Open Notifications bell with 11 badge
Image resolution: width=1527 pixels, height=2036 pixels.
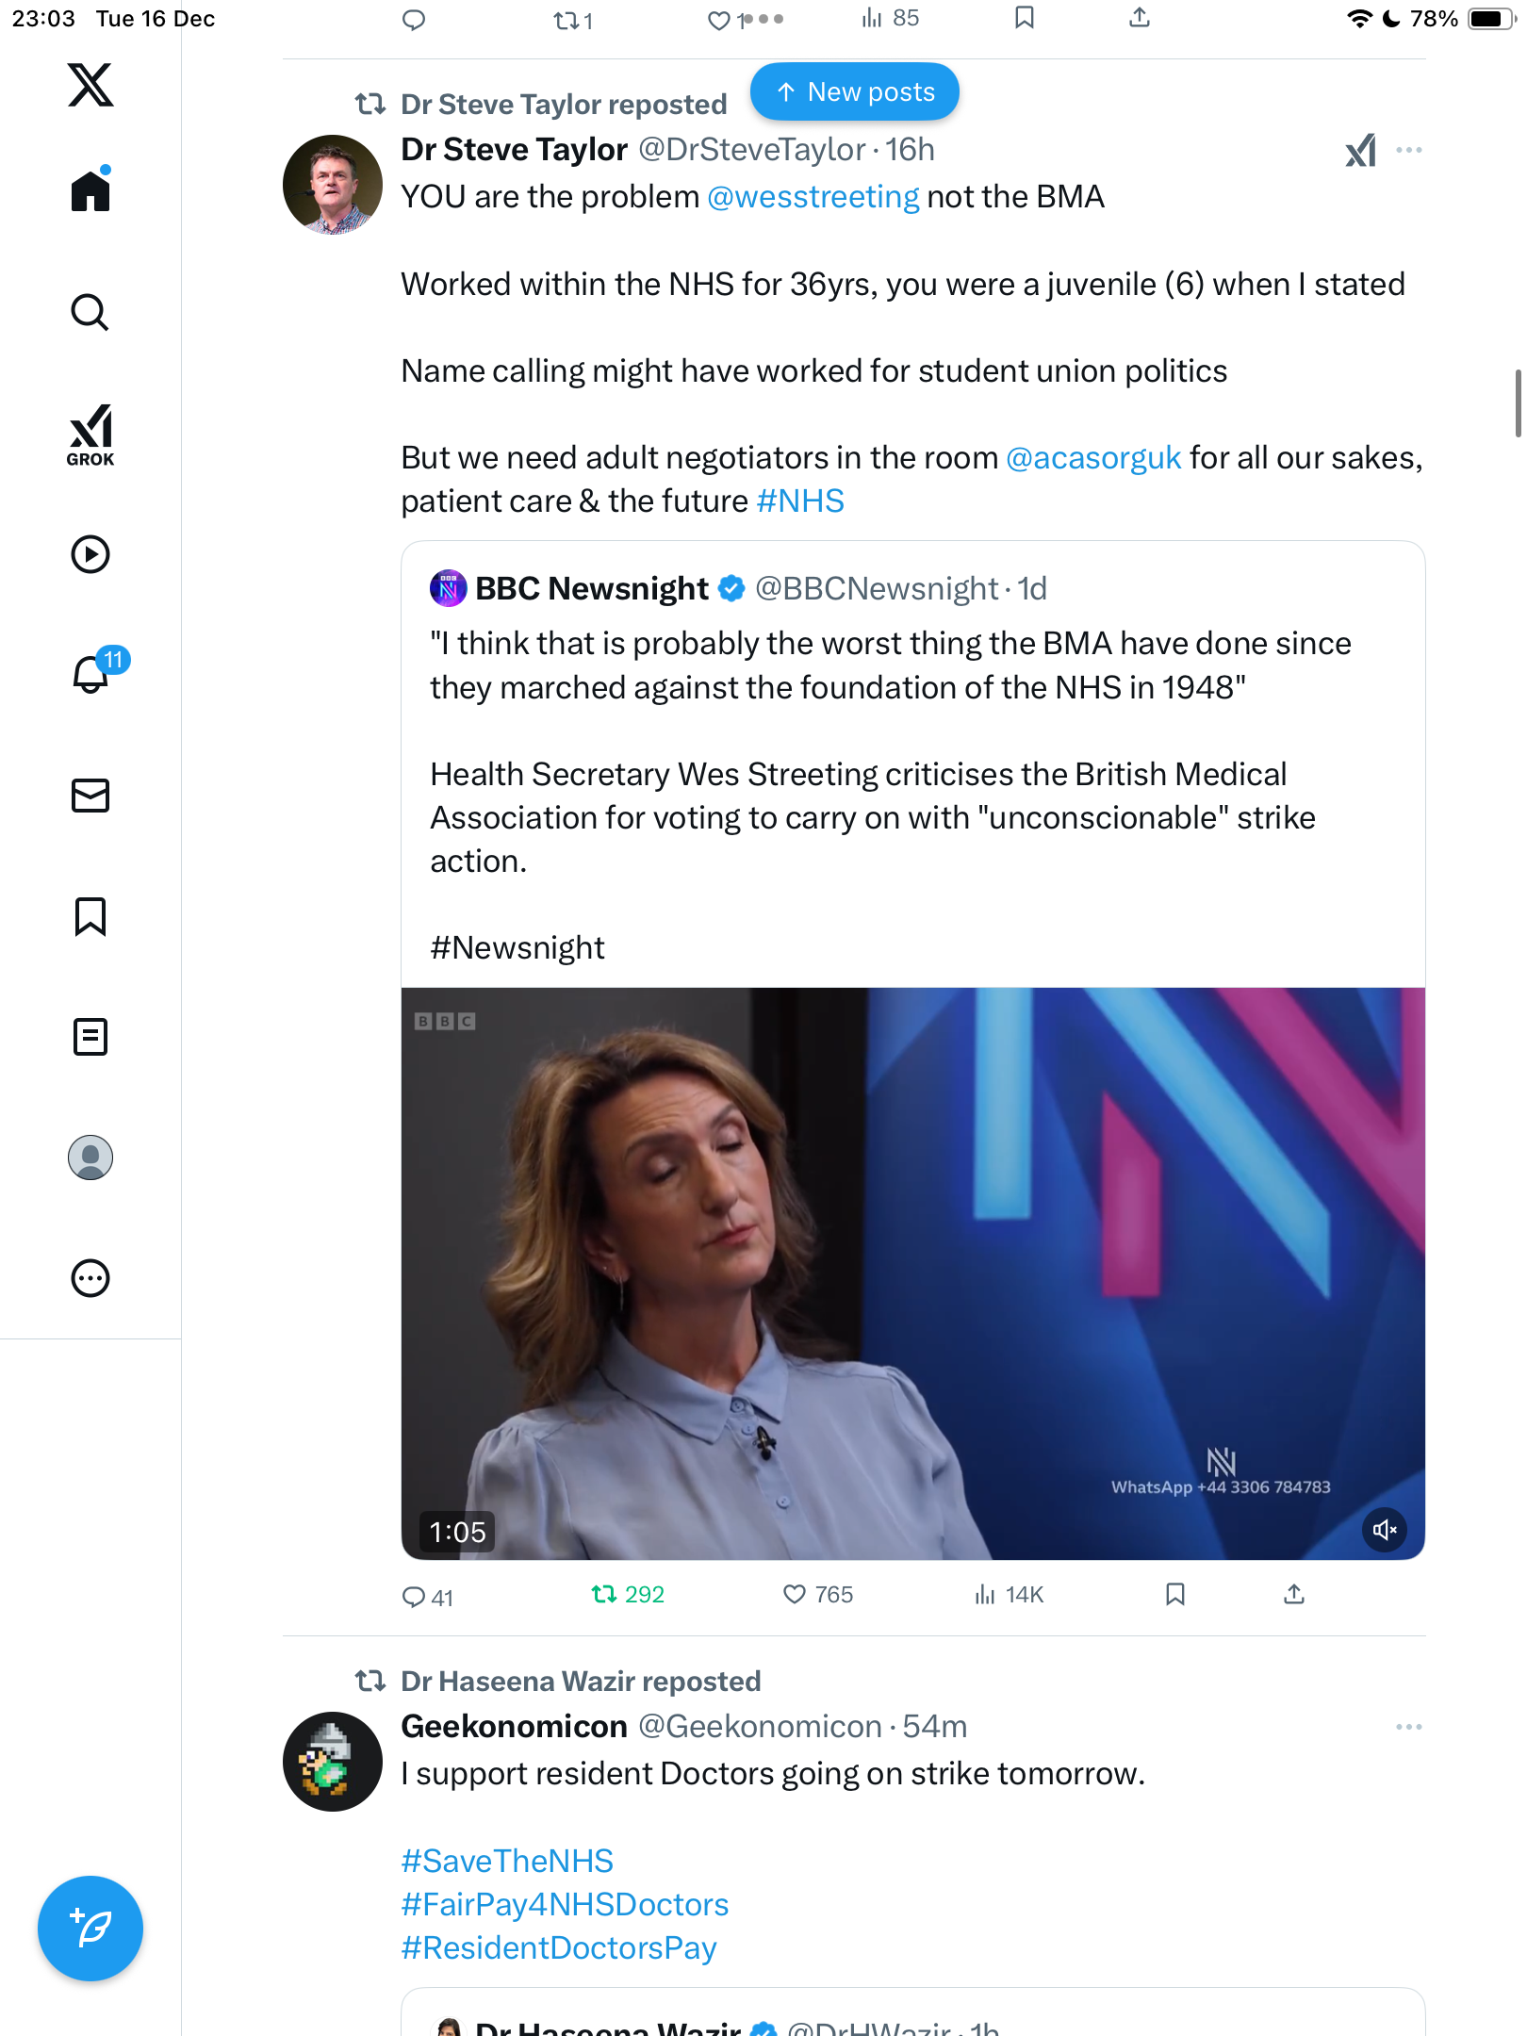(x=92, y=674)
